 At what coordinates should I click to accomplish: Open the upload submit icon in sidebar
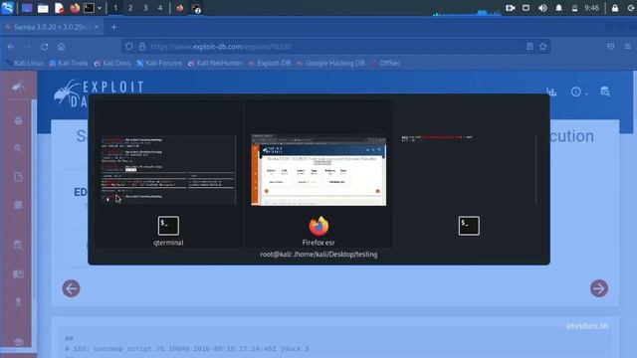[x=18, y=301]
